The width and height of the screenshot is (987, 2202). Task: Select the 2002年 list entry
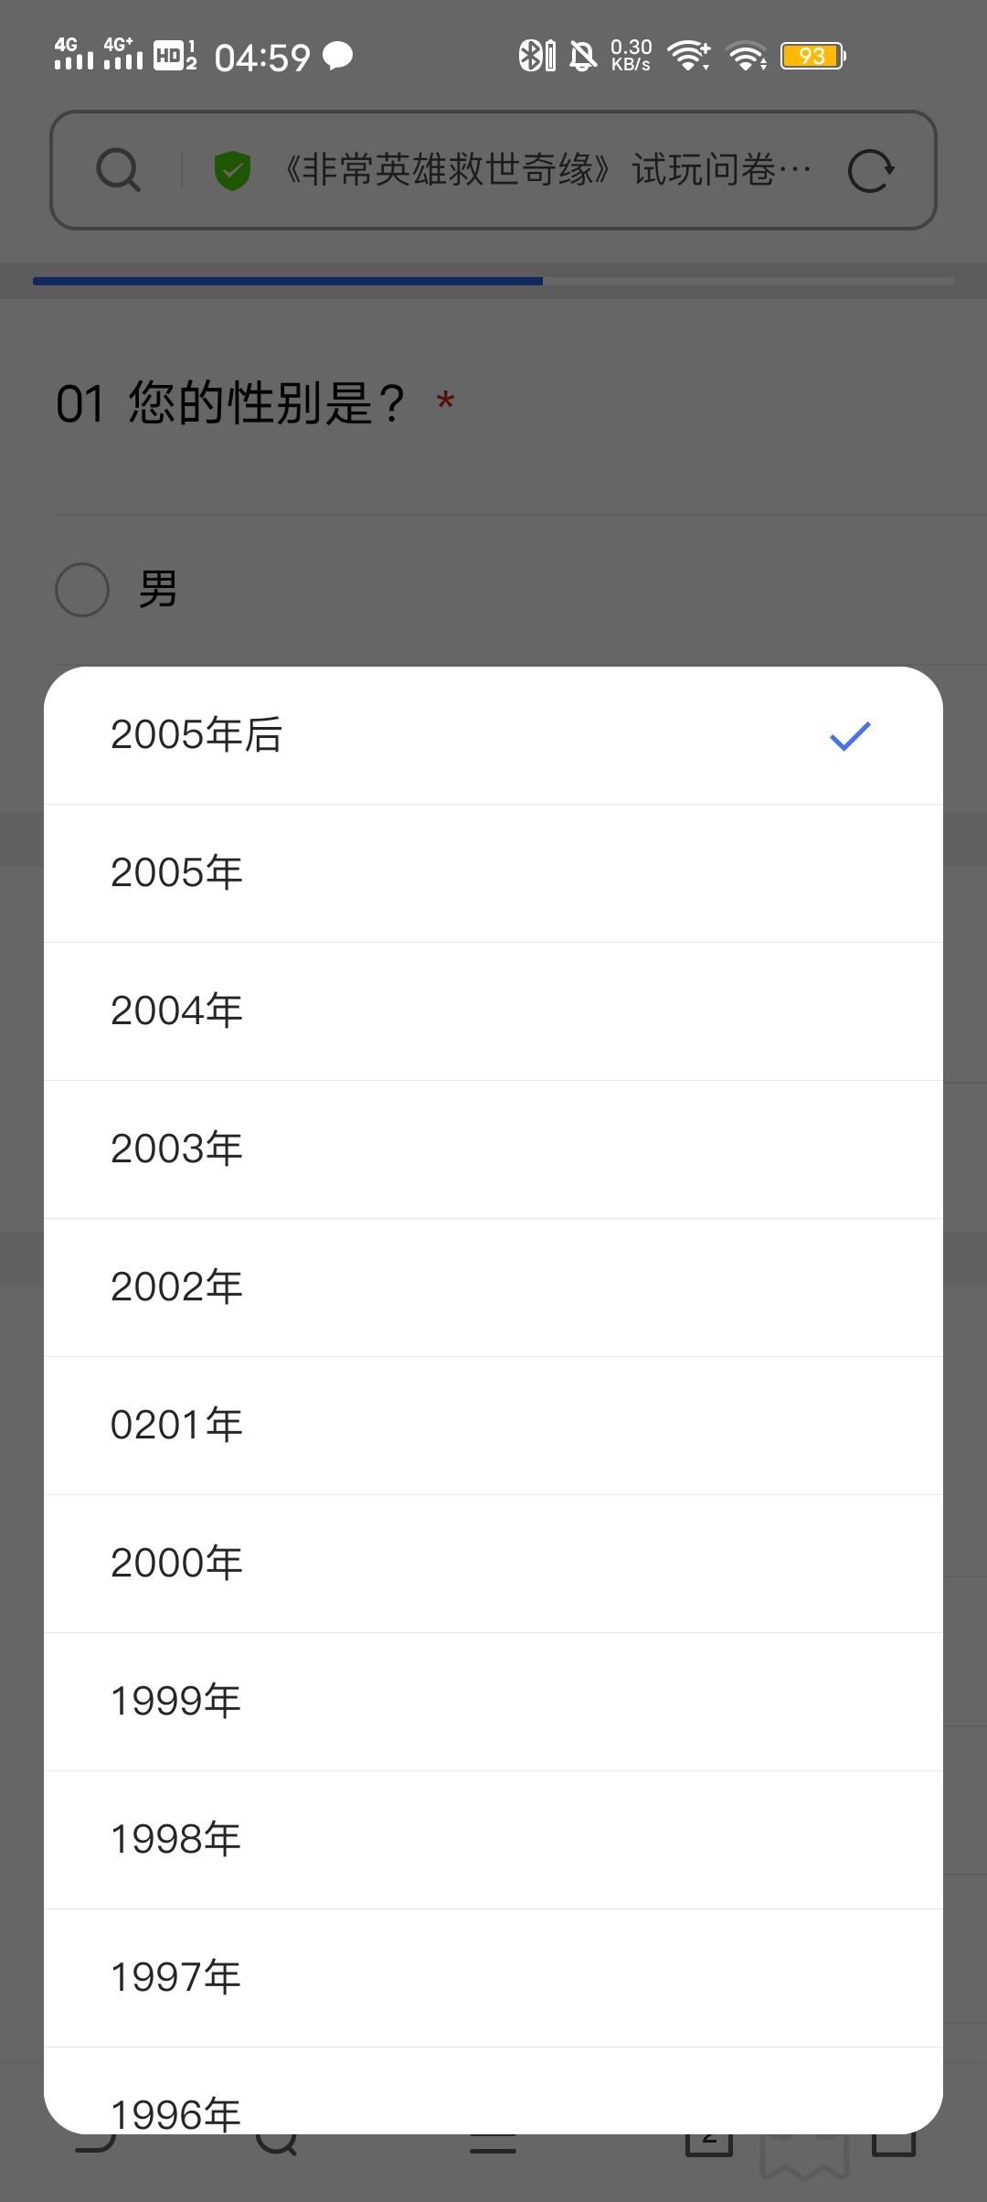coord(493,1288)
